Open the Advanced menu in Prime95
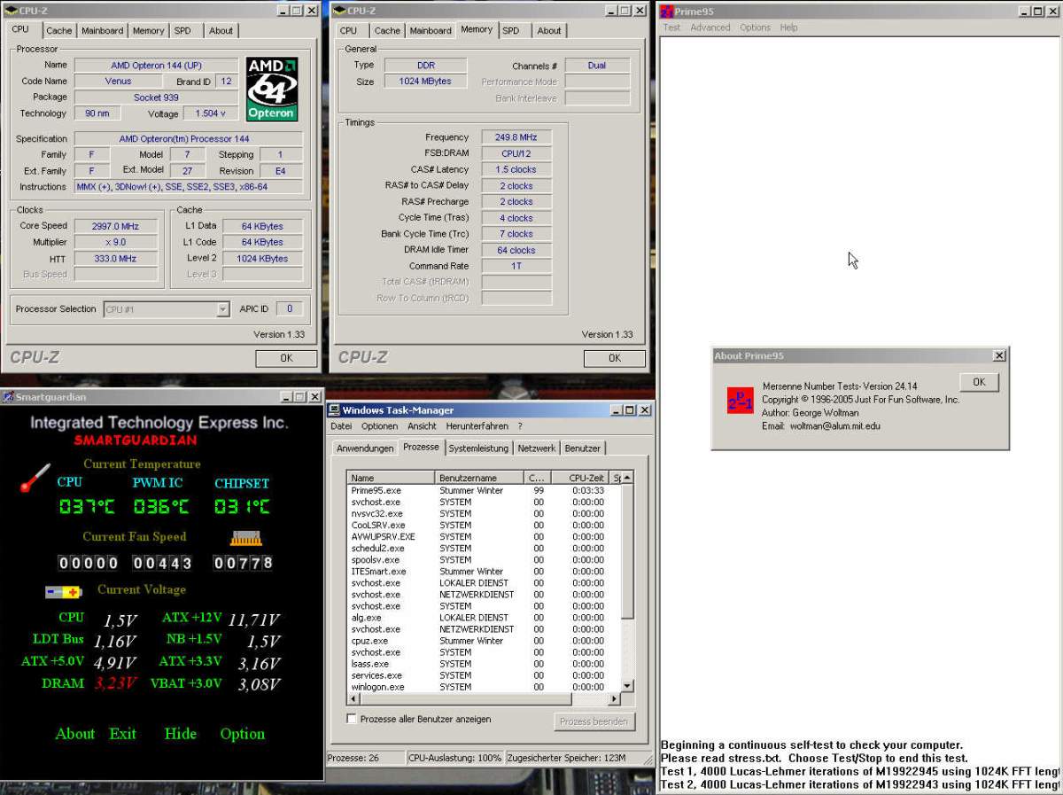 [x=710, y=27]
